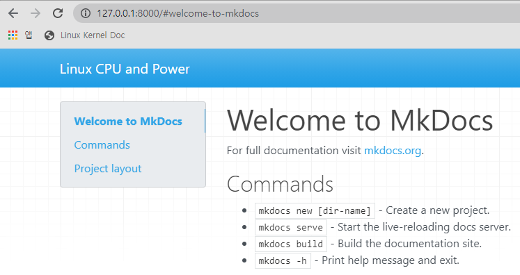The width and height of the screenshot is (520, 275).
Task: Click the 'mkdocs new [dir-name]' code text
Action: tap(315, 211)
